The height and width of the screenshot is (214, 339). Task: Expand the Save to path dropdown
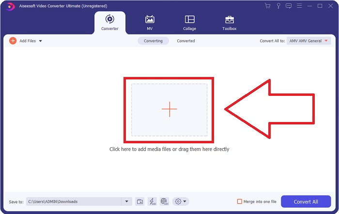coord(127,201)
